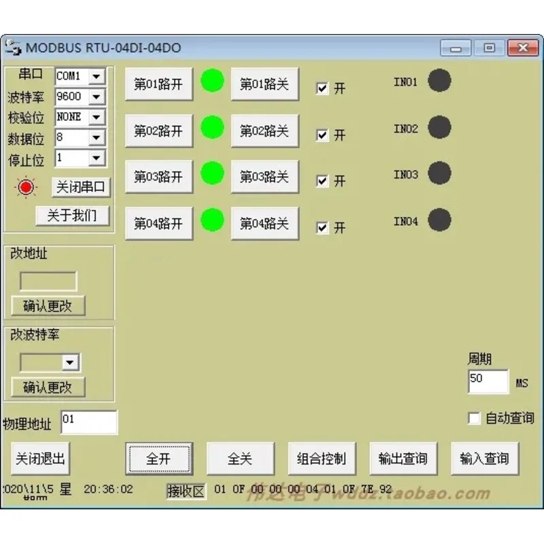This screenshot has height=544, width=544.
Task: Click the 第02路开 button
Action: (159, 131)
